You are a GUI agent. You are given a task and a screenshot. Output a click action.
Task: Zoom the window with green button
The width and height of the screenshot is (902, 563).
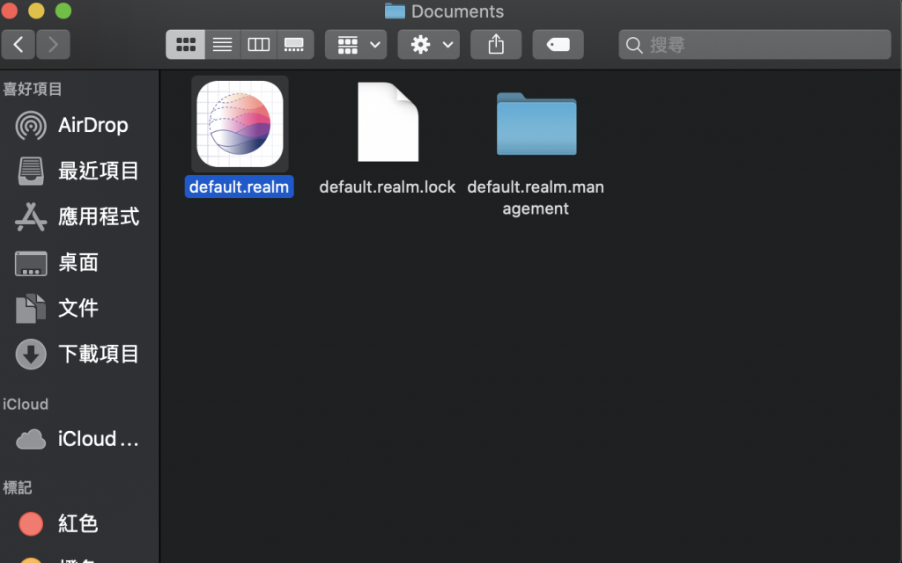click(x=63, y=11)
